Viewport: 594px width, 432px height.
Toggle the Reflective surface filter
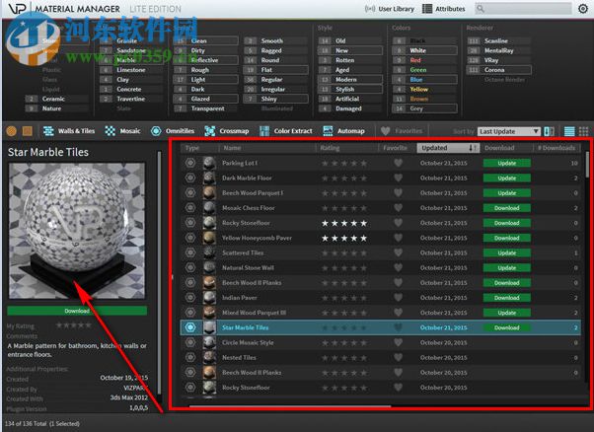206,60
